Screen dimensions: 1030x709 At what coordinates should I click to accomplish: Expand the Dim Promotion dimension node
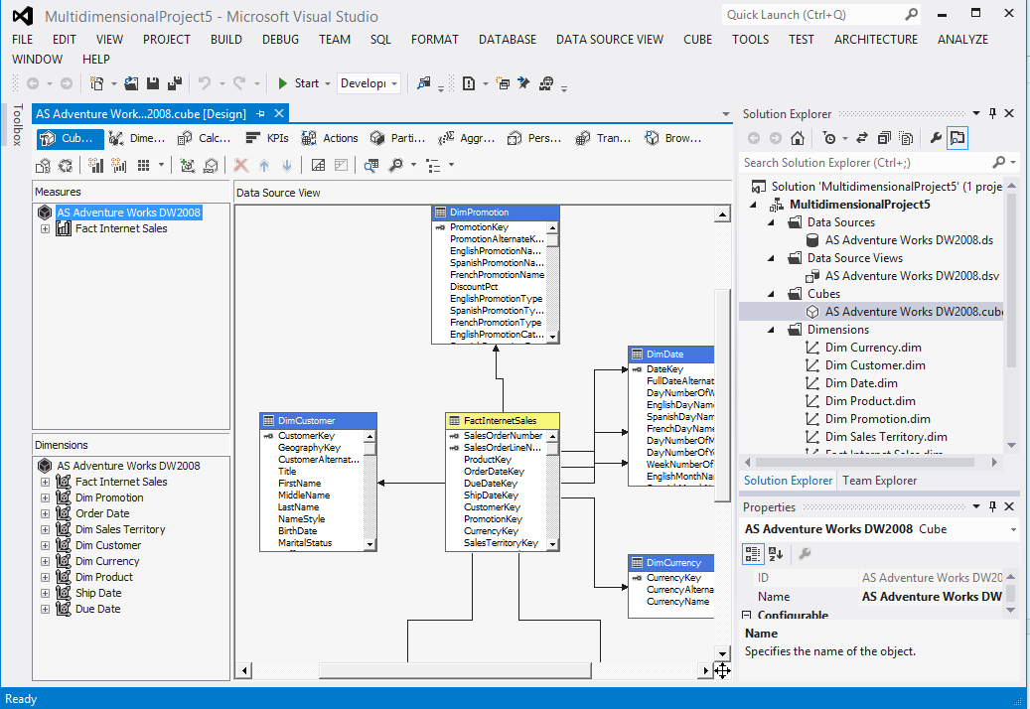(x=45, y=497)
